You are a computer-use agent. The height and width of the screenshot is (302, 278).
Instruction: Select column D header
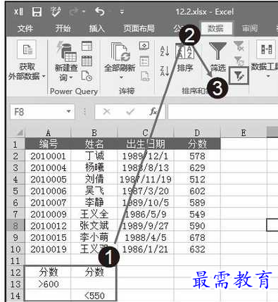[197, 133]
